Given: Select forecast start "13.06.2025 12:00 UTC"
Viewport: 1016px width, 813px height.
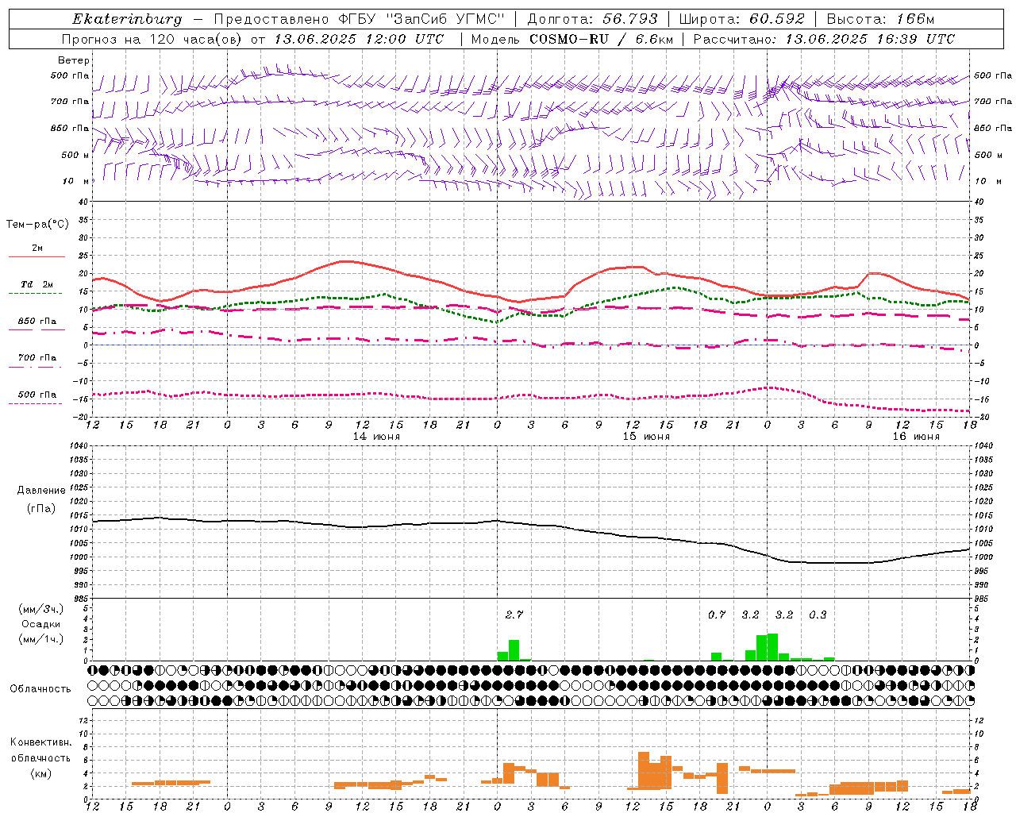Looking at the screenshot, I should pyautogui.click(x=360, y=39).
